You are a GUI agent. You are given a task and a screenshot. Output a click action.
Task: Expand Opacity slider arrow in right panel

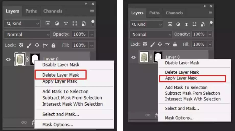pos(210,34)
